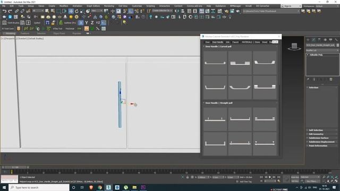Open the File menu
This screenshot has width=340, height=191.
(4, 6)
